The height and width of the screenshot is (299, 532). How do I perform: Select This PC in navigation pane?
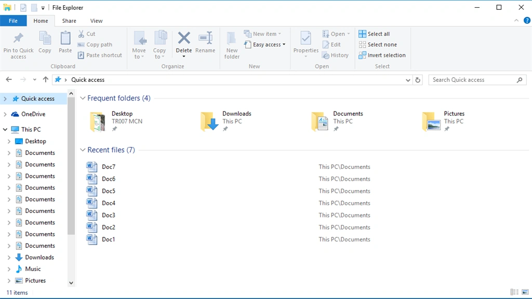click(31, 129)
